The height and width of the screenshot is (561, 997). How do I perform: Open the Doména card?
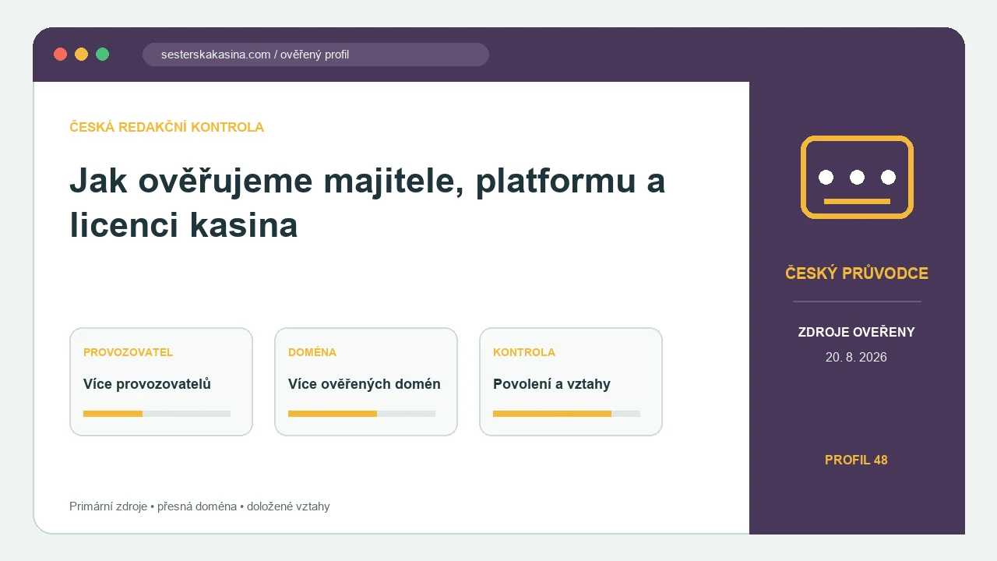tap(366, 382)
